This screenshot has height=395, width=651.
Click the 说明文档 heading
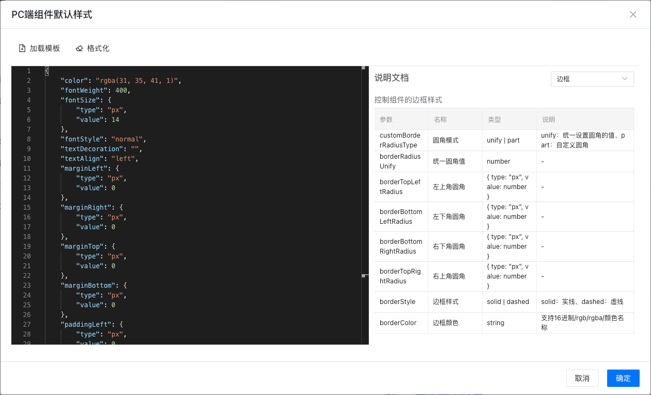coord(392,78)
